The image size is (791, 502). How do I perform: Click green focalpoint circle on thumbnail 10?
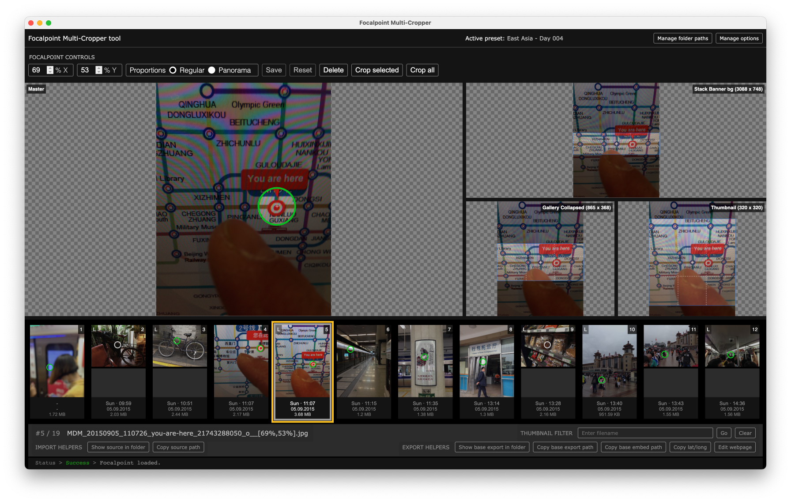tap(602, 380)
